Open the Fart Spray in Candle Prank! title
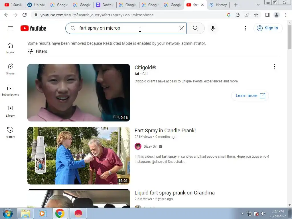The image size is (292, 219). [165, 131]
